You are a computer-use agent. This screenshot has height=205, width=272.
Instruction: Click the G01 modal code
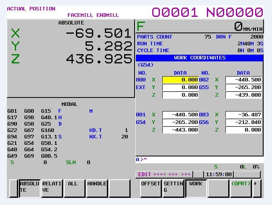pyautogui.click(x=12, y=111)
